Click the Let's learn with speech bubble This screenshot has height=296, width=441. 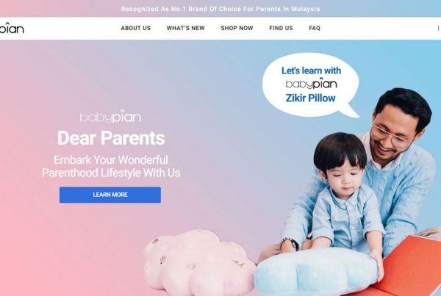click(x=311, y=84)
